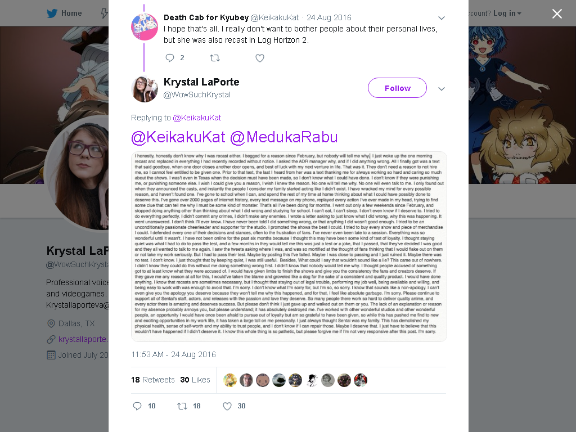Screen dimensions: 576x432
Task: Click the Twitter bird Home icon
Action: click(52, 13)
